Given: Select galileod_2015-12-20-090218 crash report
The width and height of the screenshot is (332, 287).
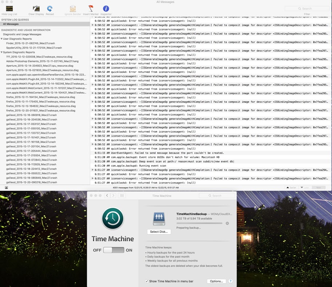Looking at the screenshot, I should 32,182.
